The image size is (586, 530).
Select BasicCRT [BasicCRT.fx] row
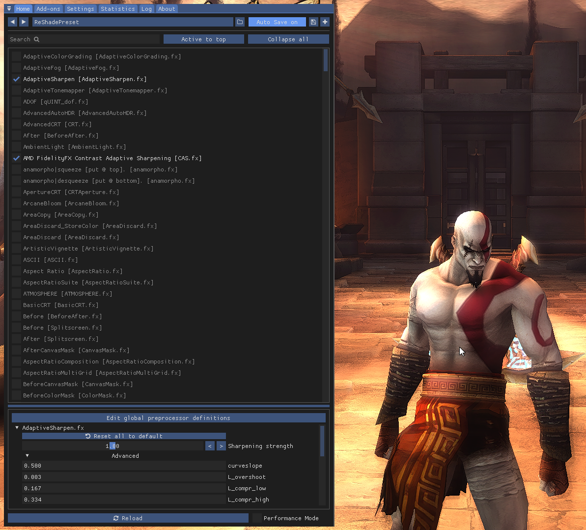coord(60,305)
